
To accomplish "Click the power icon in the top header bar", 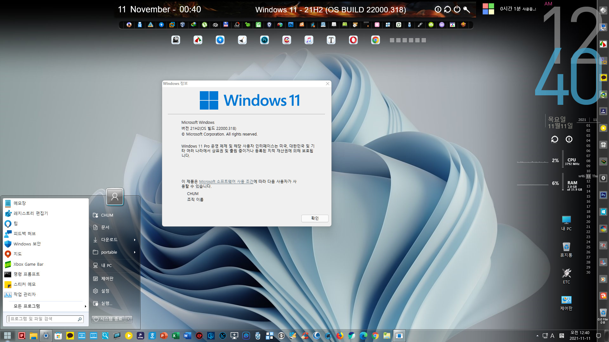I will (x=457, y=9).
